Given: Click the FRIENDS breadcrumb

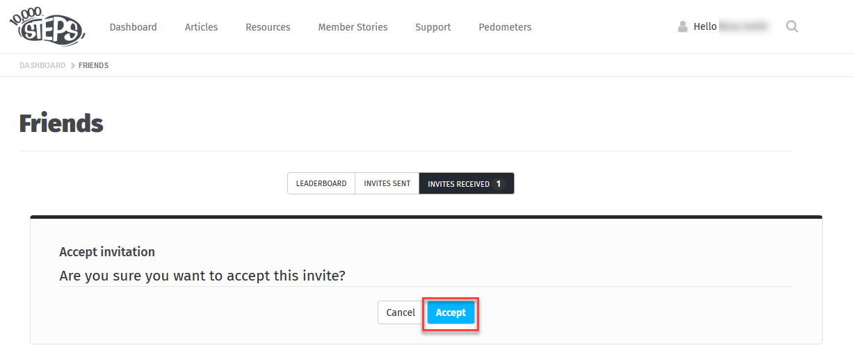Looking at the screenshot, I should click(94, 65).
